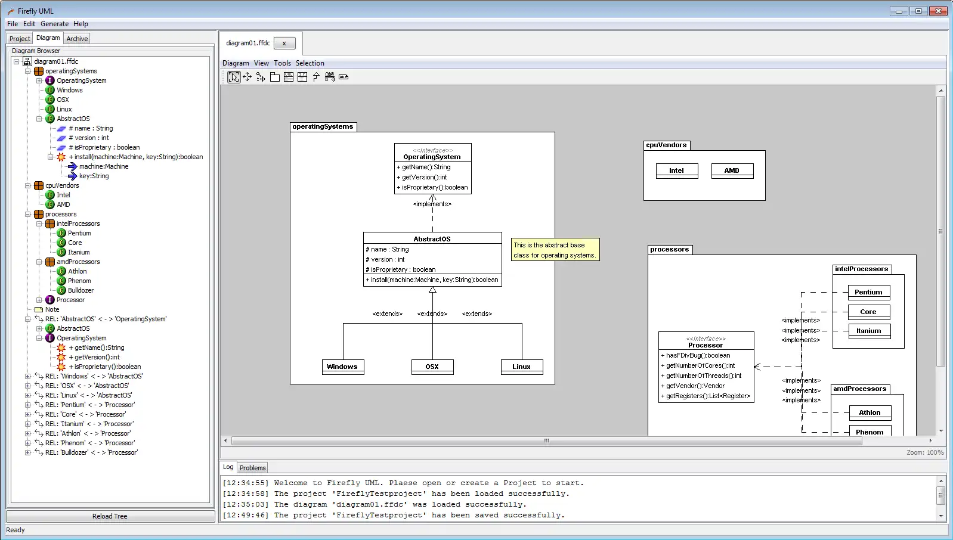953x540 pixels.
Task: Expand the OperatingSystem interface under operatingSystems
Action: (39, 80)
